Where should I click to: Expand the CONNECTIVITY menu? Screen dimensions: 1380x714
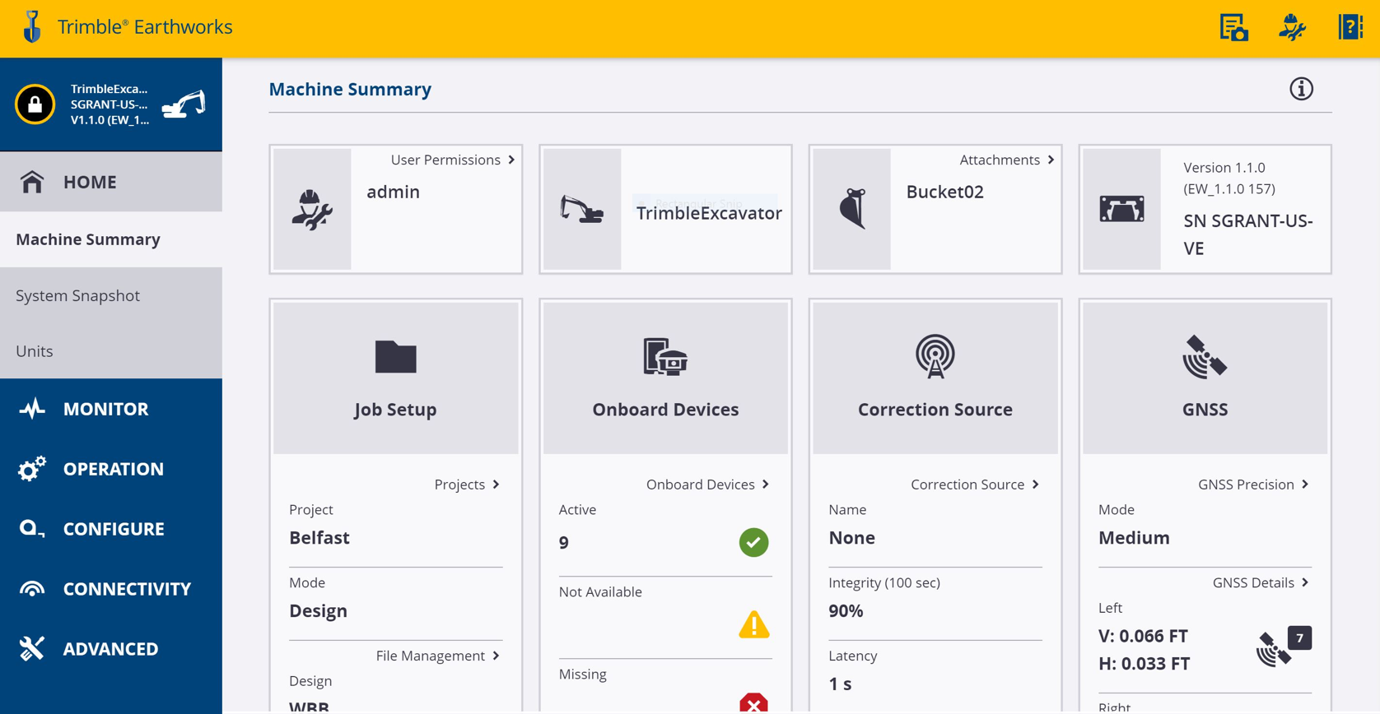coord(111,589)
